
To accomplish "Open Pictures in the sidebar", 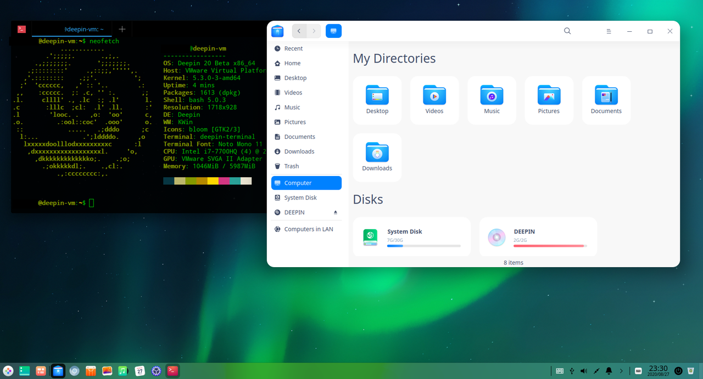I will [x=306, y=122].
